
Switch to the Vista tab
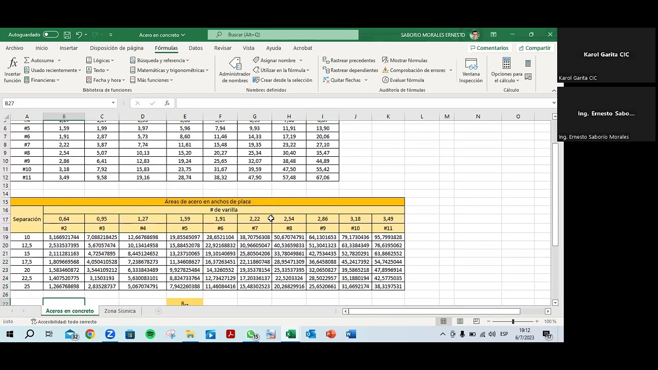tap(248, 48)
